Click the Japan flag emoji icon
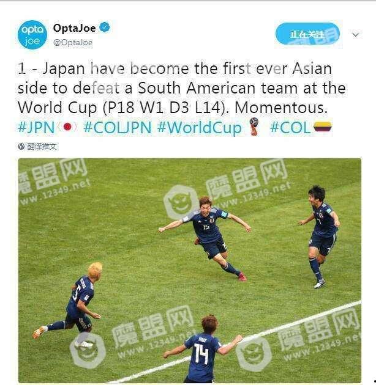 coord(67,127)
